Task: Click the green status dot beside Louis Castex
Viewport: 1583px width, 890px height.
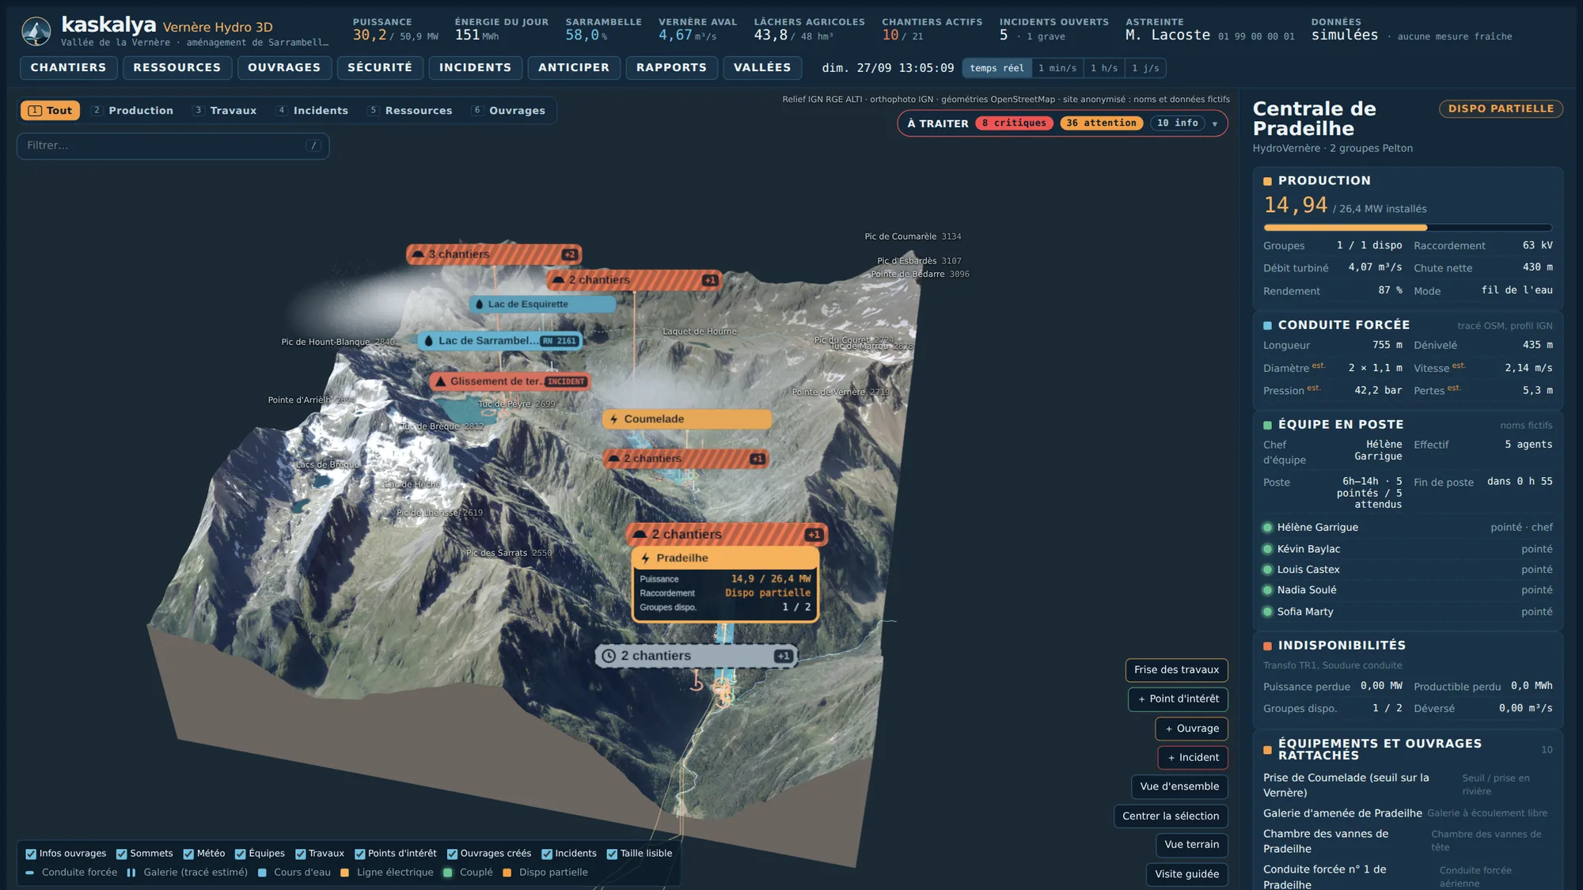Action: tap(1267, 570)
